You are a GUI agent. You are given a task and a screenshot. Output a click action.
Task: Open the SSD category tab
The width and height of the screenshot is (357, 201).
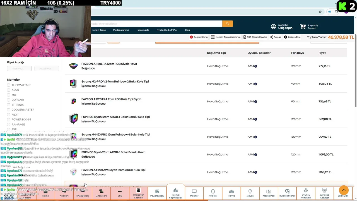(x=120, y=193)
